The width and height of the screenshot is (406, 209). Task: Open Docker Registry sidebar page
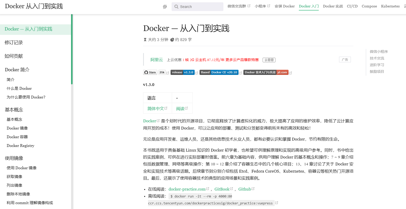[x=21, y=146]
